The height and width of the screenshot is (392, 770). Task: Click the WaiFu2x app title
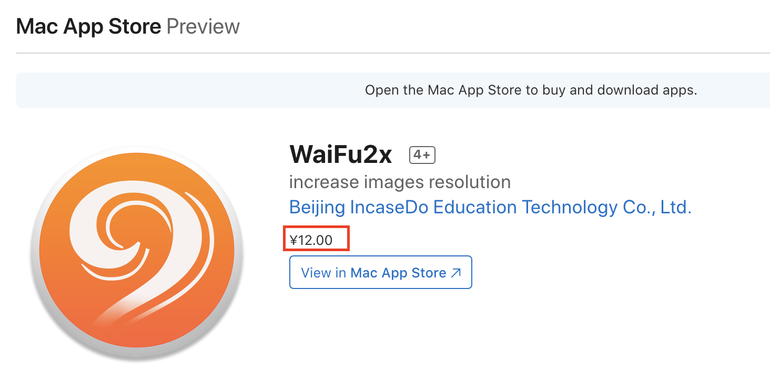(x=341, y=154)
